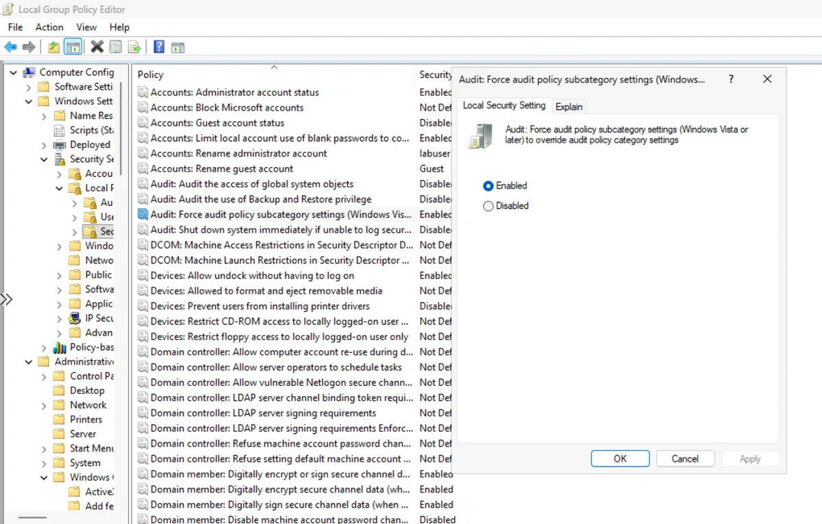Click the Delete (X) toolbar icon

[x=97, y=47]
